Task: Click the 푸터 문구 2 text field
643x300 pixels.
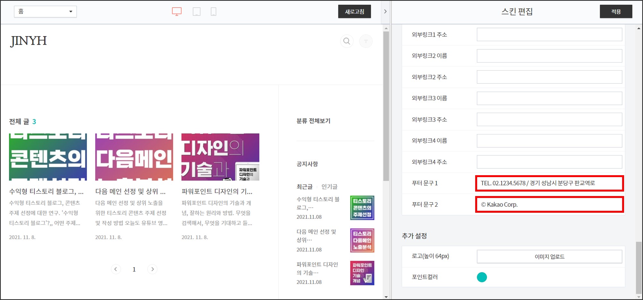Action: point(549,204)
